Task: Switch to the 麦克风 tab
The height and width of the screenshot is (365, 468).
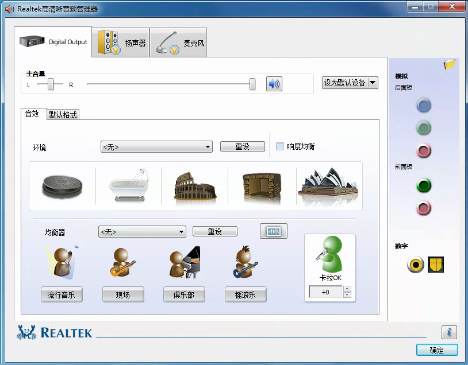Action: click(178, 43)
